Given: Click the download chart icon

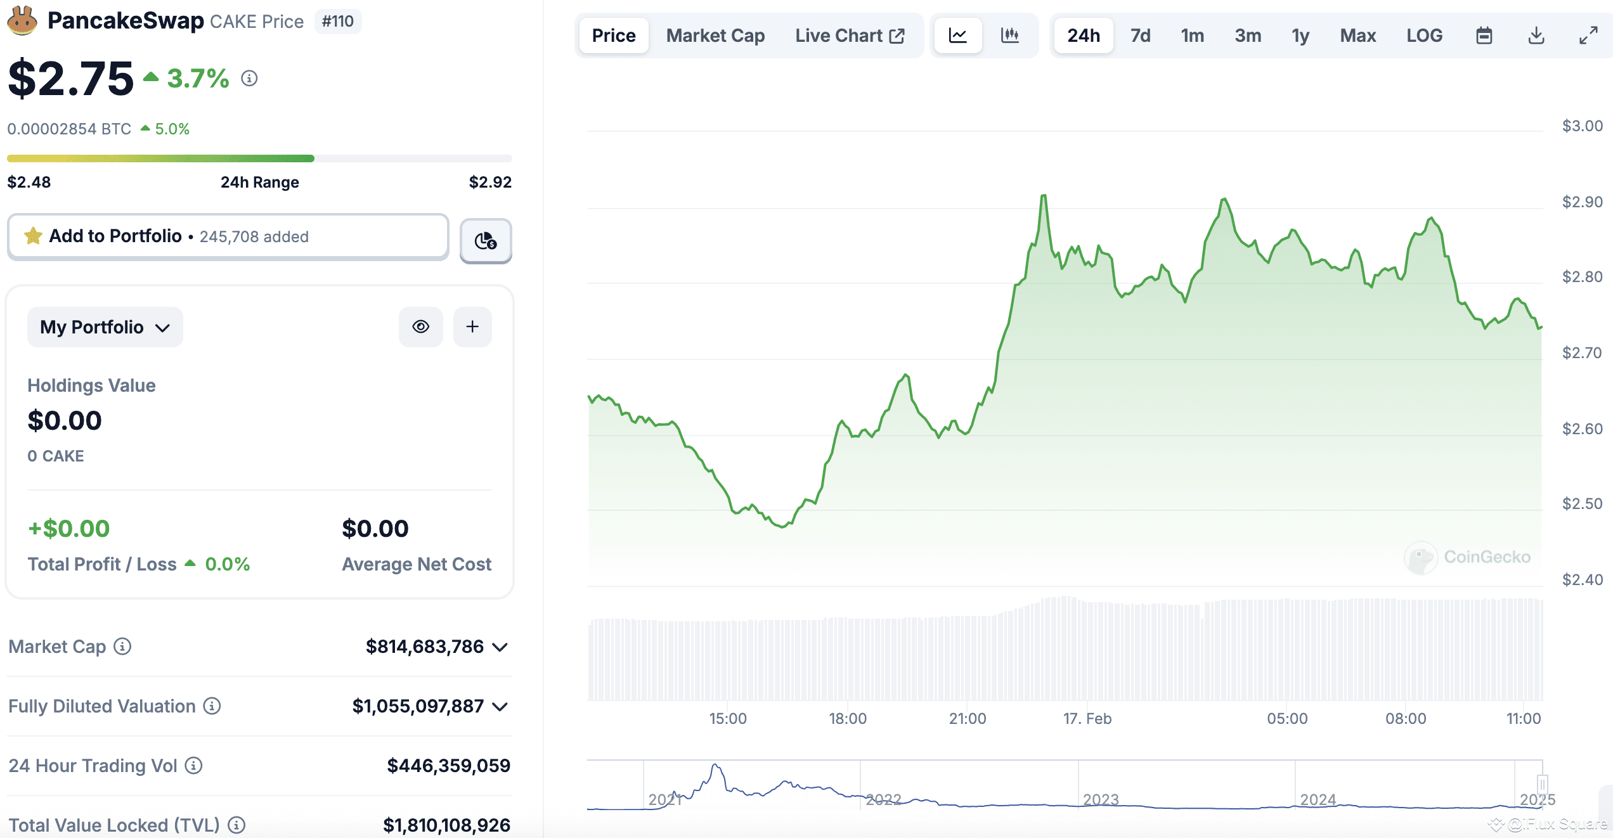Looking at the screenshot, I should [1536, 35].
